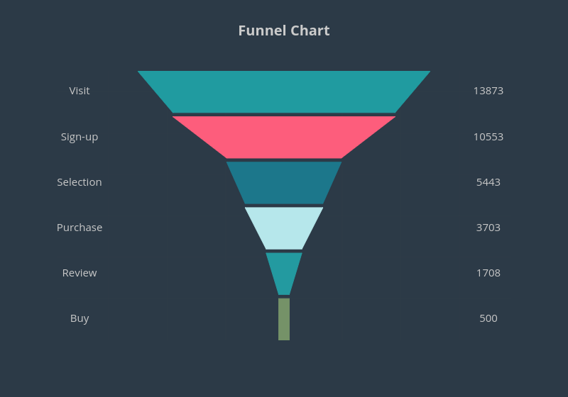Click the 1708 value

click(x=488, y=273)
